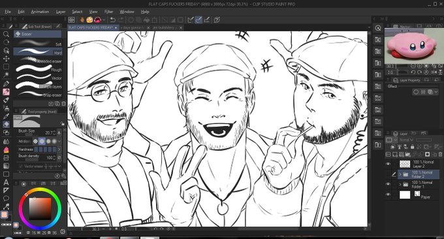Click the Clip Studio launcher icon
444x239 pixels.
(x=71, y=20)
